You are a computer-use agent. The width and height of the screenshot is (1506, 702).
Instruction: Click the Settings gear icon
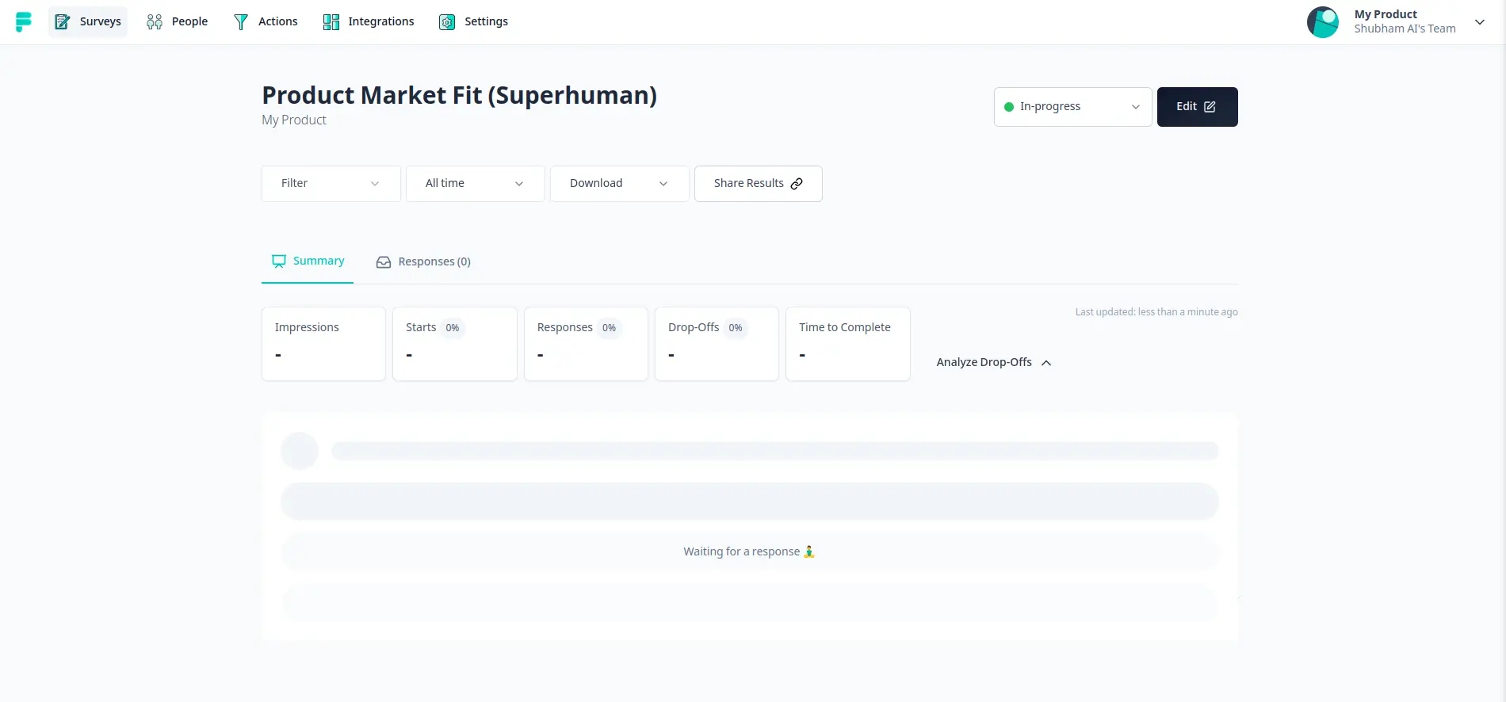447,22
